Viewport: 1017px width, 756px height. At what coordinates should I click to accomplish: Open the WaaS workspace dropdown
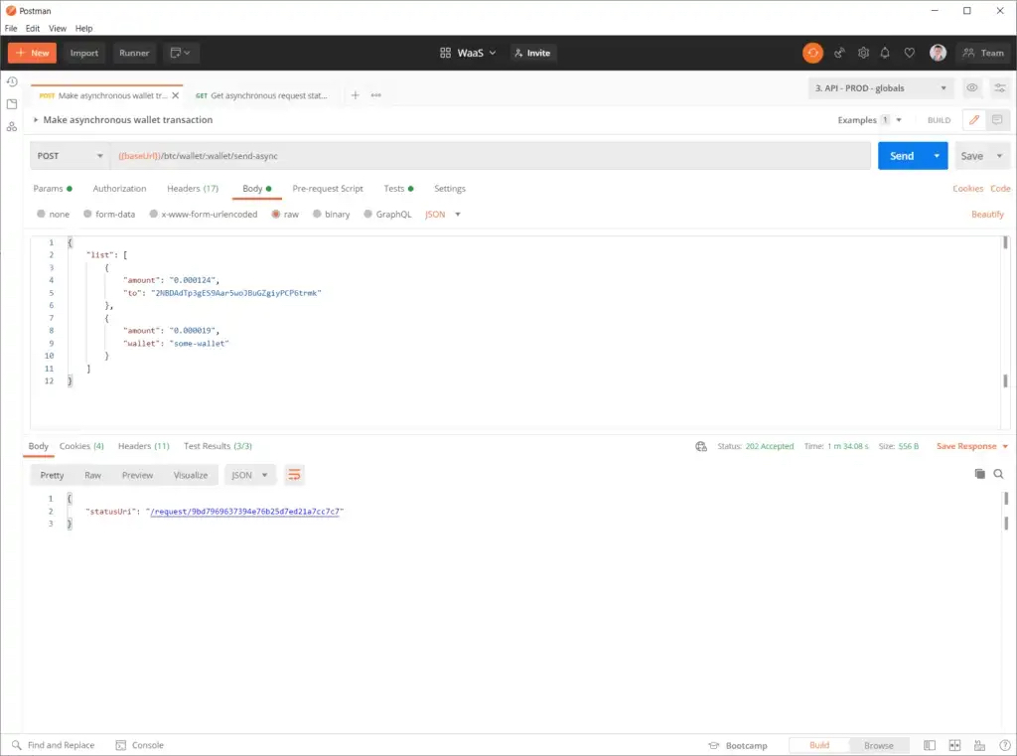point(469,54)
